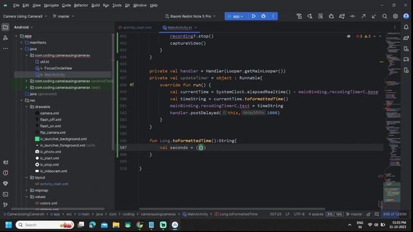Click the taskbar Search box
The width and height of the screenshot is (413, 232).
(45, 225)
